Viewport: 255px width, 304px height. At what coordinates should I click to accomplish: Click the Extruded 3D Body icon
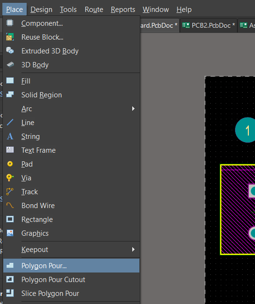(10, 51)
